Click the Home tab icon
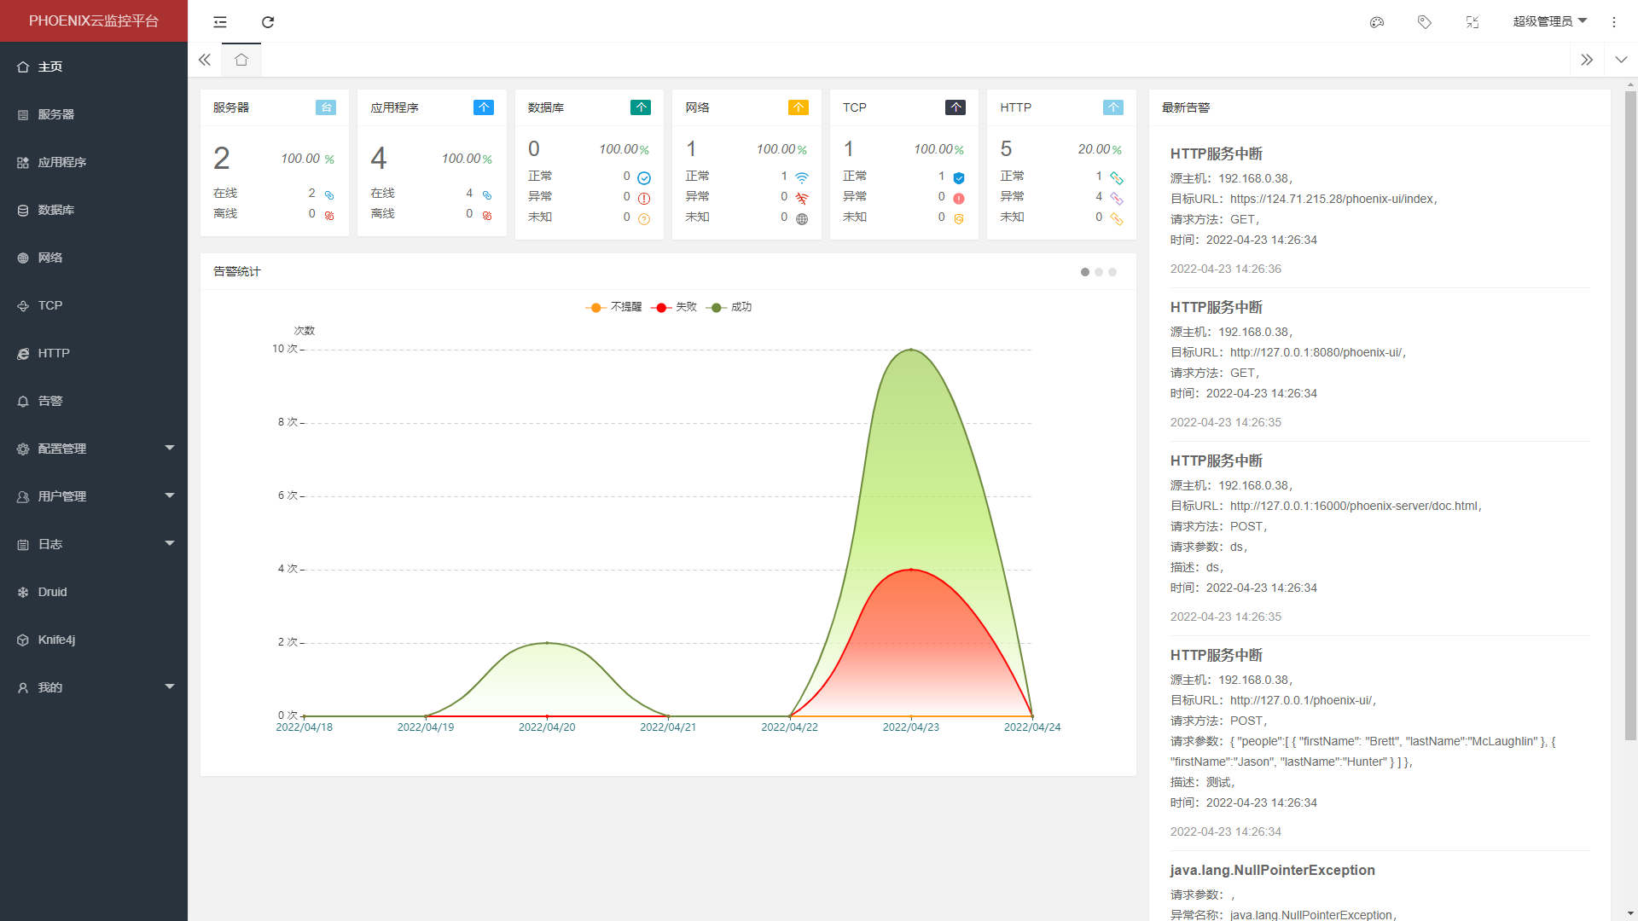Viewport: 1638px width, 921px height. (241, 60)
